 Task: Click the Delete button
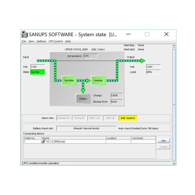pyautogui.click(x=163, y=147)
